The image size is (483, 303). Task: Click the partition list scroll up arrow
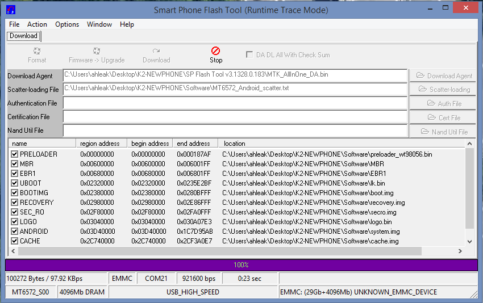469,144
